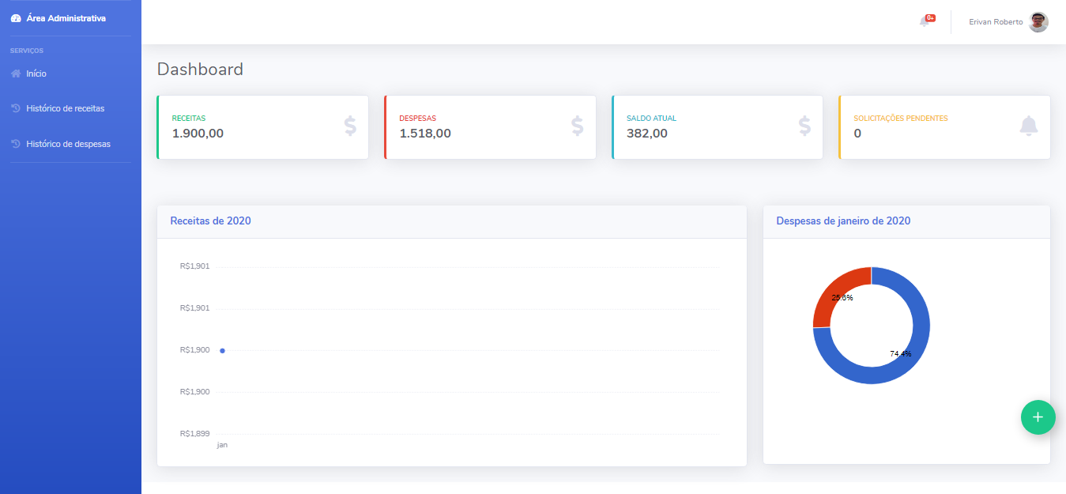
Task: Click the bell icon on Solicitações Pendentes card
Action: coord(1029,126)
